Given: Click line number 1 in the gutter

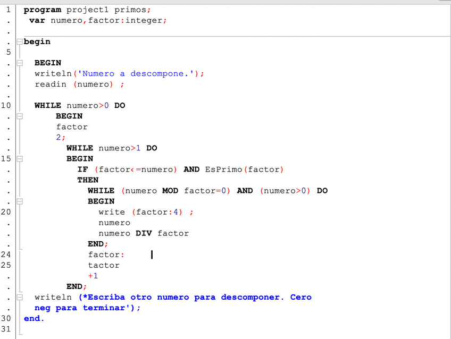Looking at the screenshot, I should [8, 10].
